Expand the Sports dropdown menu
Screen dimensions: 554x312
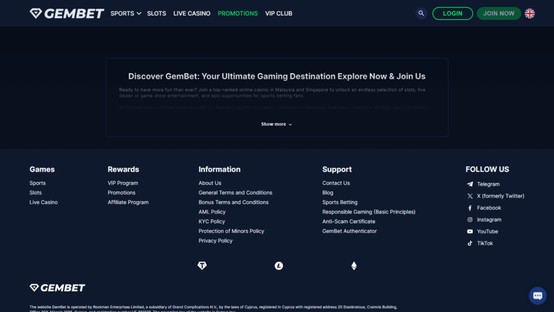[x=126, y=14]
